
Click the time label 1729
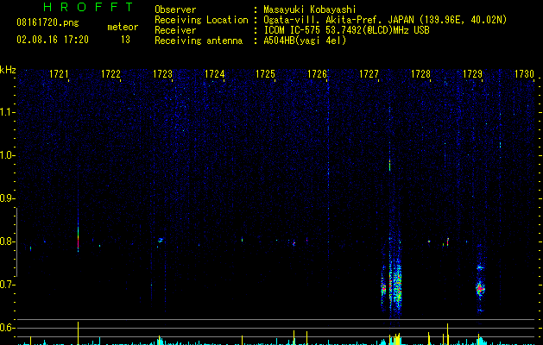pyautogui.click(x=473, y=74)
